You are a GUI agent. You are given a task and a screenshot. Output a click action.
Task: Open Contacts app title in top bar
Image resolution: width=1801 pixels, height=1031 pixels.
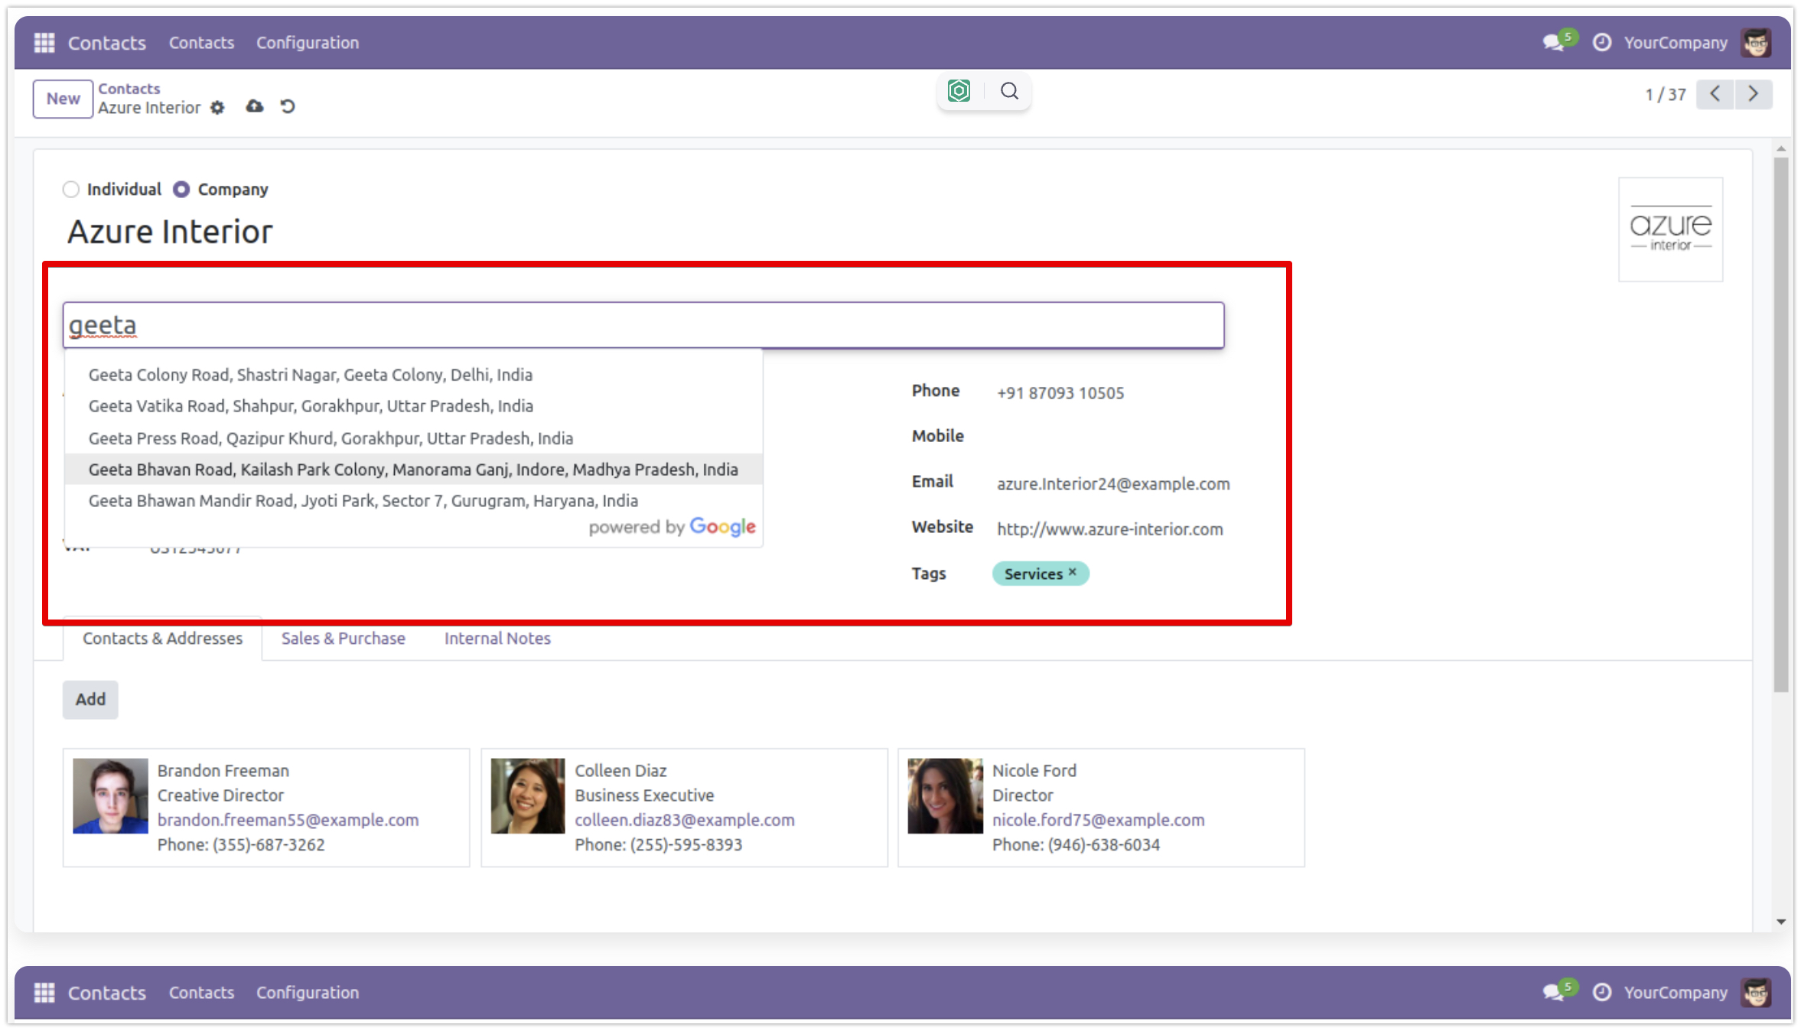click(106, 43)
